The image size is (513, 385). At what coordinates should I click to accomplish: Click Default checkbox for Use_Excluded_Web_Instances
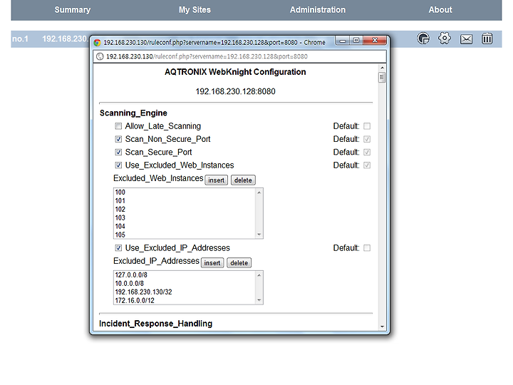pos(367,165)
